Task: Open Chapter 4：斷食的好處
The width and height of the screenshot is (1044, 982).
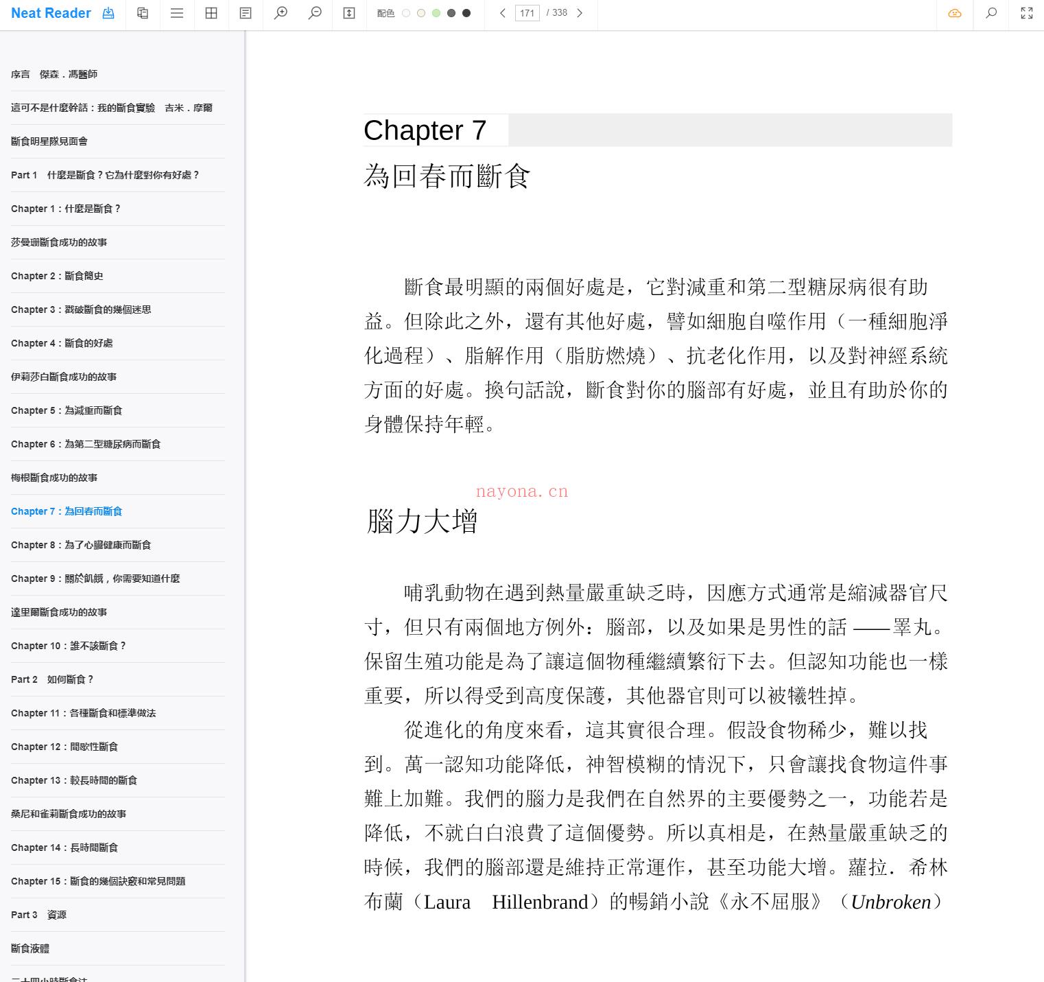Action: [x=118, y=343]
